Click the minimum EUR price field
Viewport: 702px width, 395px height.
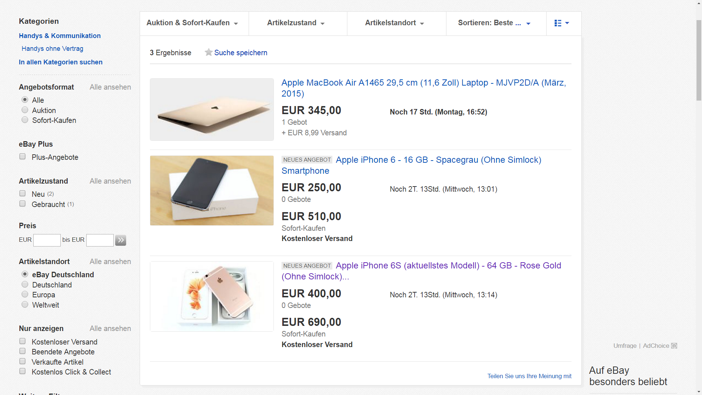[47, 240]
